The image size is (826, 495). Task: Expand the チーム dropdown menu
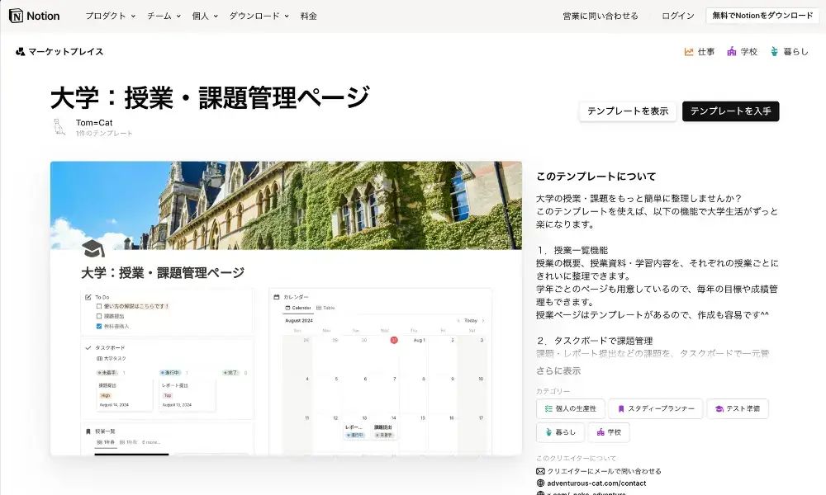point(164,16)
